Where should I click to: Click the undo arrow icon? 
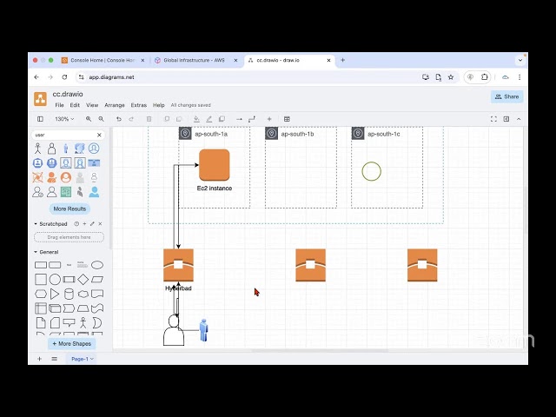pyautogui.click(x=119, y=119)
